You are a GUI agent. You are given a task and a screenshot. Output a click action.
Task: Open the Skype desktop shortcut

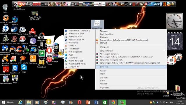[x=24, y=69]
